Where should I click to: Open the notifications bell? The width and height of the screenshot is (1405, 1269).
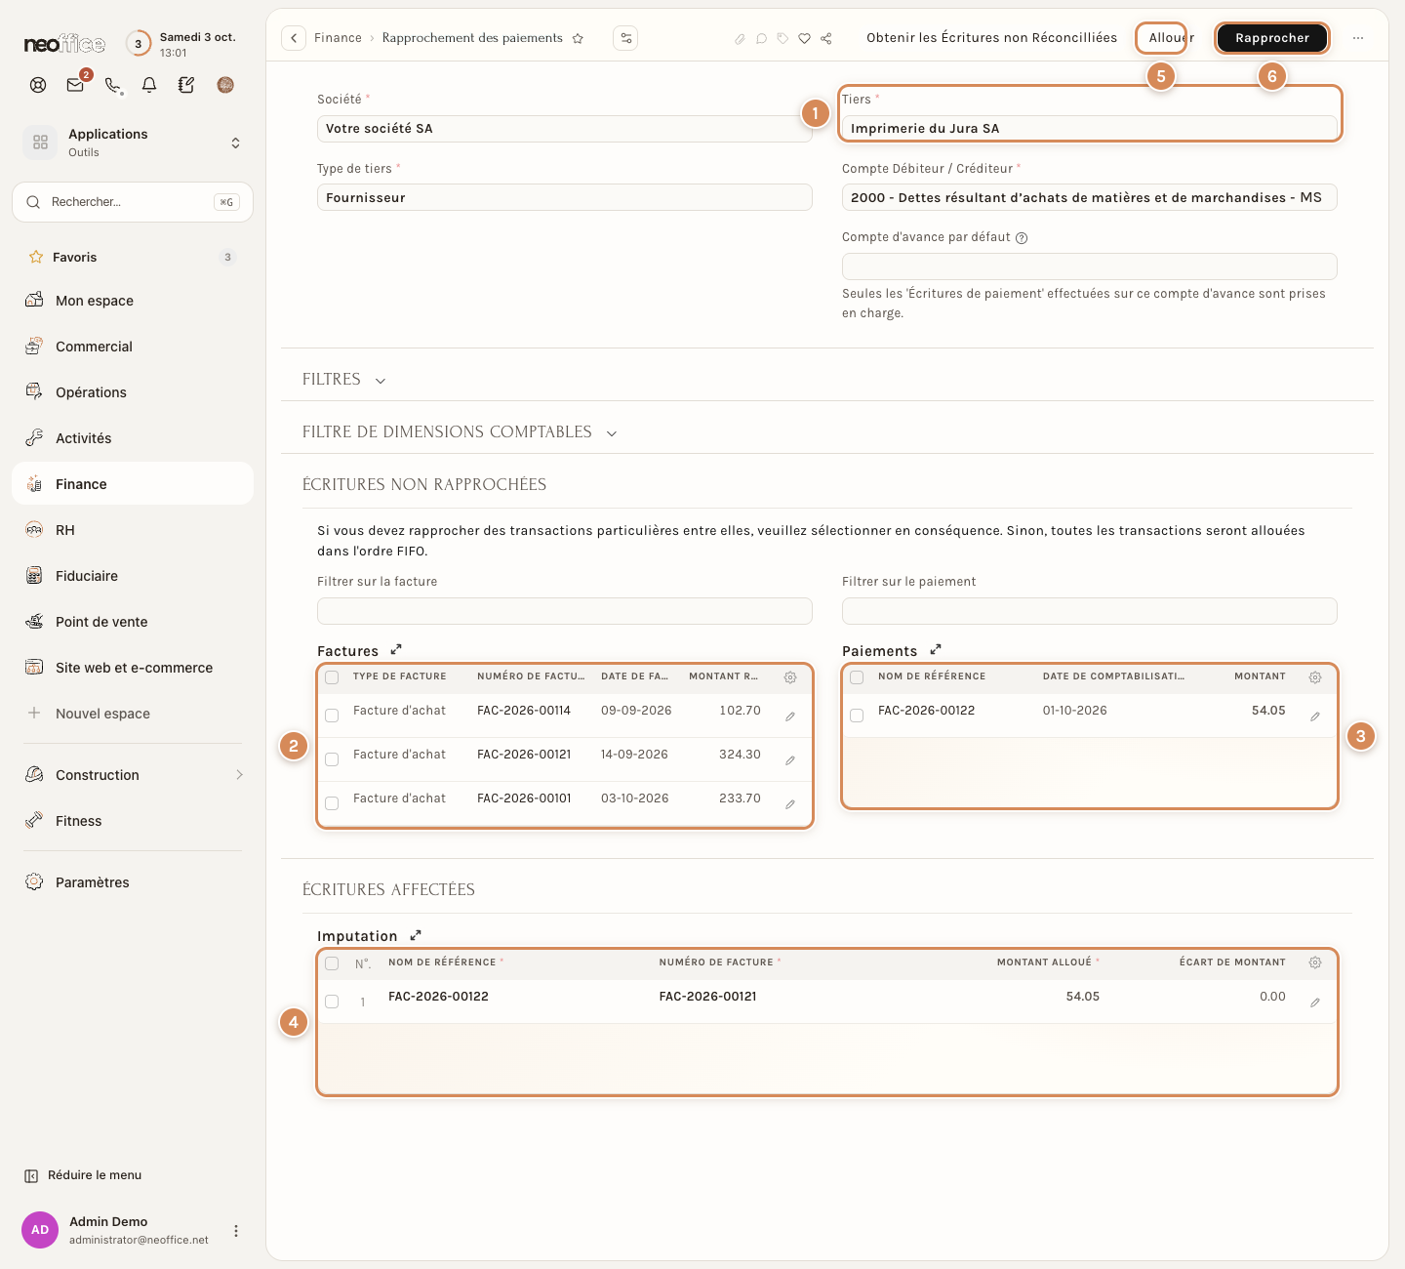(x=149, y=85)
